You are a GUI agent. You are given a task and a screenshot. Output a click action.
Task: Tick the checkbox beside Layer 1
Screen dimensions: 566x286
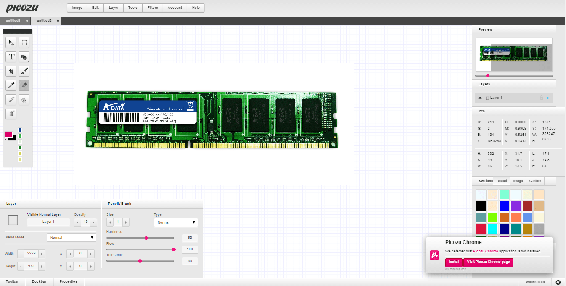[487, 98]
